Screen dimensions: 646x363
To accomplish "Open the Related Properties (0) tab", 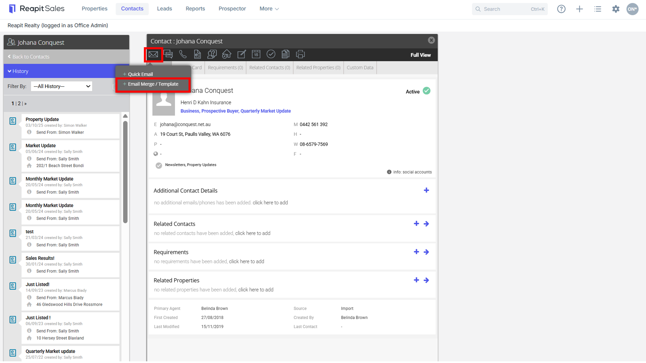I will 318,68.
